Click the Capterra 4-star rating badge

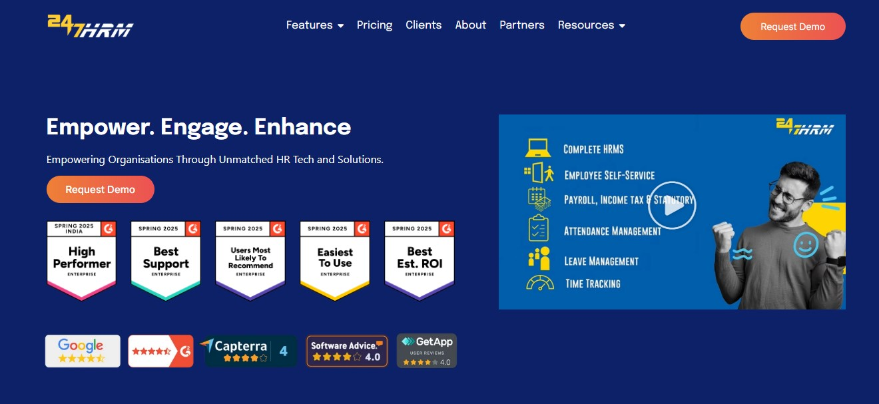point(249,351)
